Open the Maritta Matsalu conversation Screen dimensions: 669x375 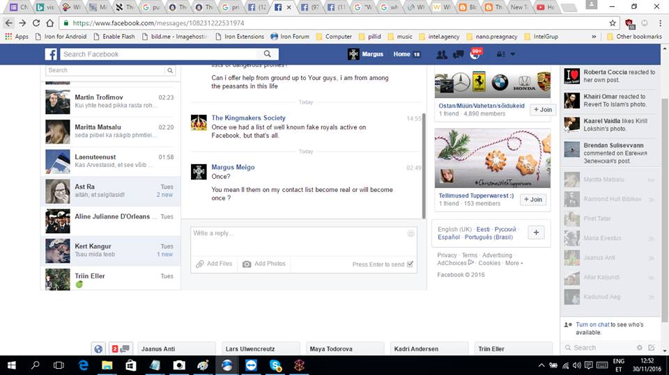coord(110,131)
